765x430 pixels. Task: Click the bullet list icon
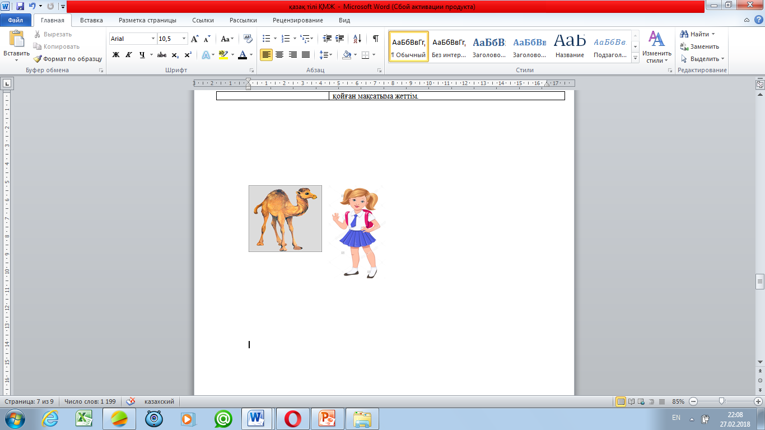267,39
